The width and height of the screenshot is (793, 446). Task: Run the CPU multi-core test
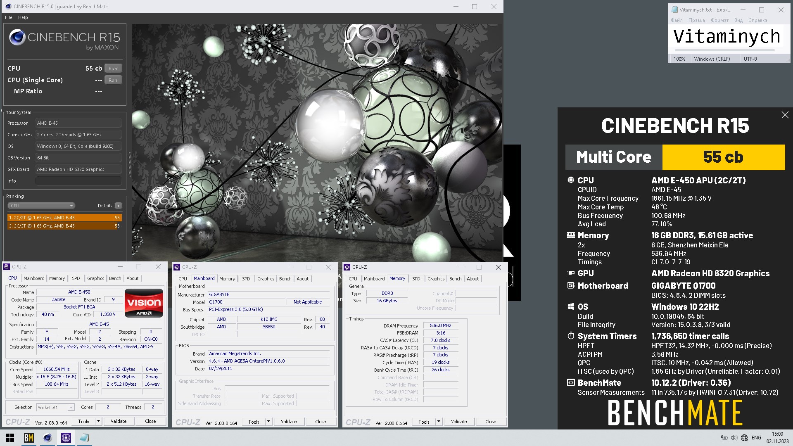pyautogui.click(x=113, y=69)
